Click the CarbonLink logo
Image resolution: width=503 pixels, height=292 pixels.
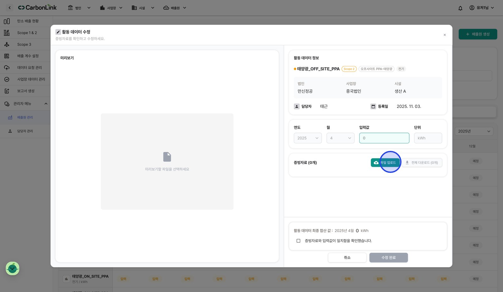[x=37, y=8]
